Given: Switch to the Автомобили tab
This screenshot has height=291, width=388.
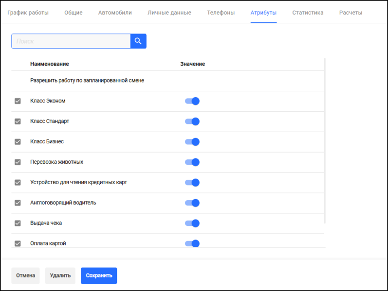Looking at the screenshot, I should (115, 13).
